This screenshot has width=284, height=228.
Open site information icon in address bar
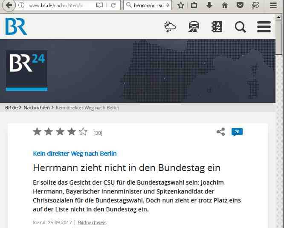click(21, 5)
